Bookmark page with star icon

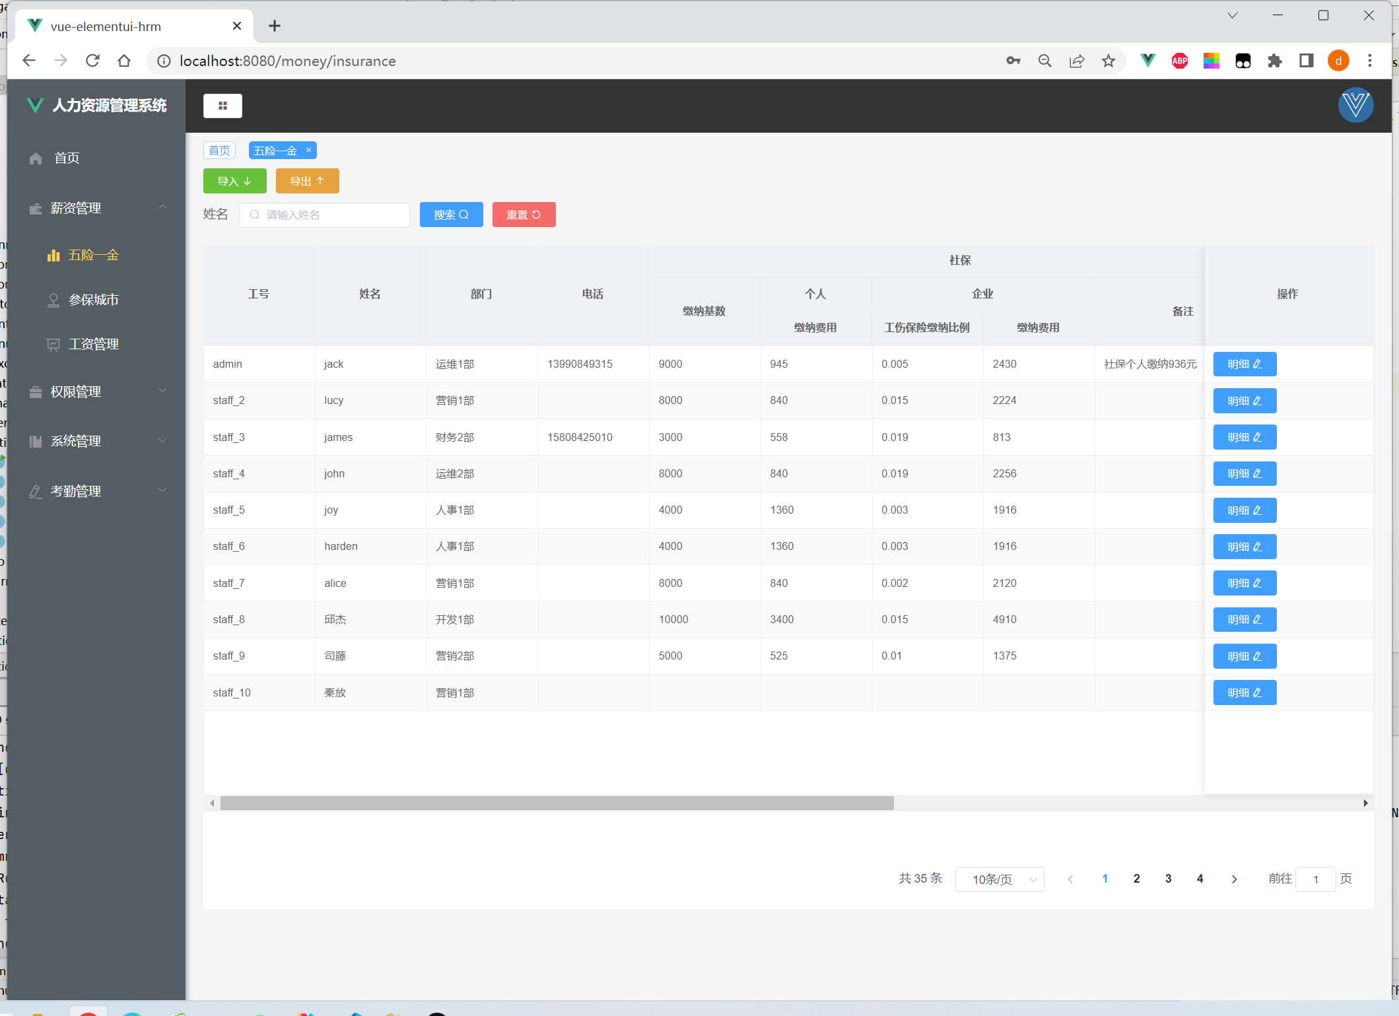click(1108, 61)
